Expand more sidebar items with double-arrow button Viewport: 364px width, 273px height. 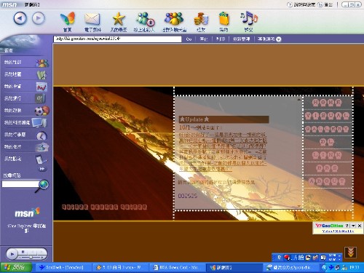pos(42,169)
